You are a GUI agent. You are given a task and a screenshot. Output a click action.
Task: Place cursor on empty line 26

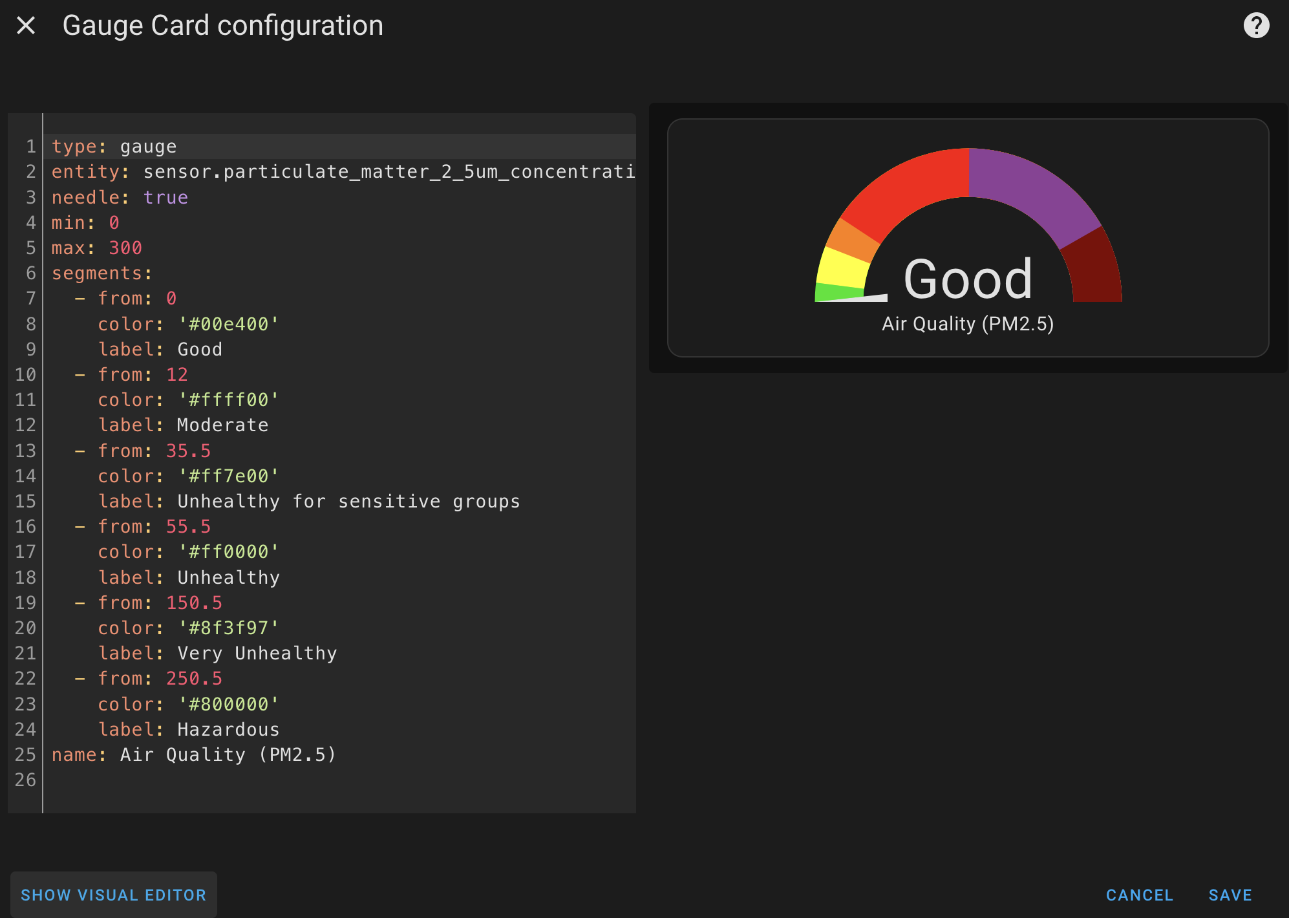tap(339, 780)
